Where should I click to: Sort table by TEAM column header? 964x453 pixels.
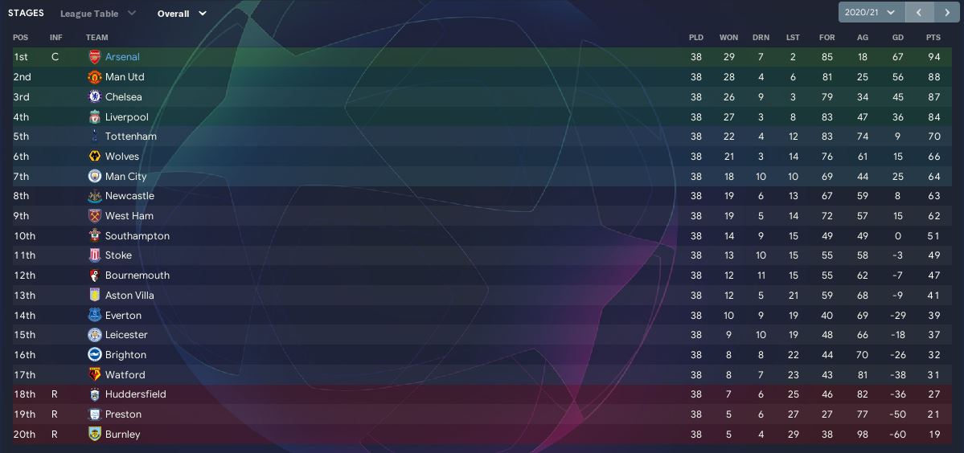tap(96, 38)
